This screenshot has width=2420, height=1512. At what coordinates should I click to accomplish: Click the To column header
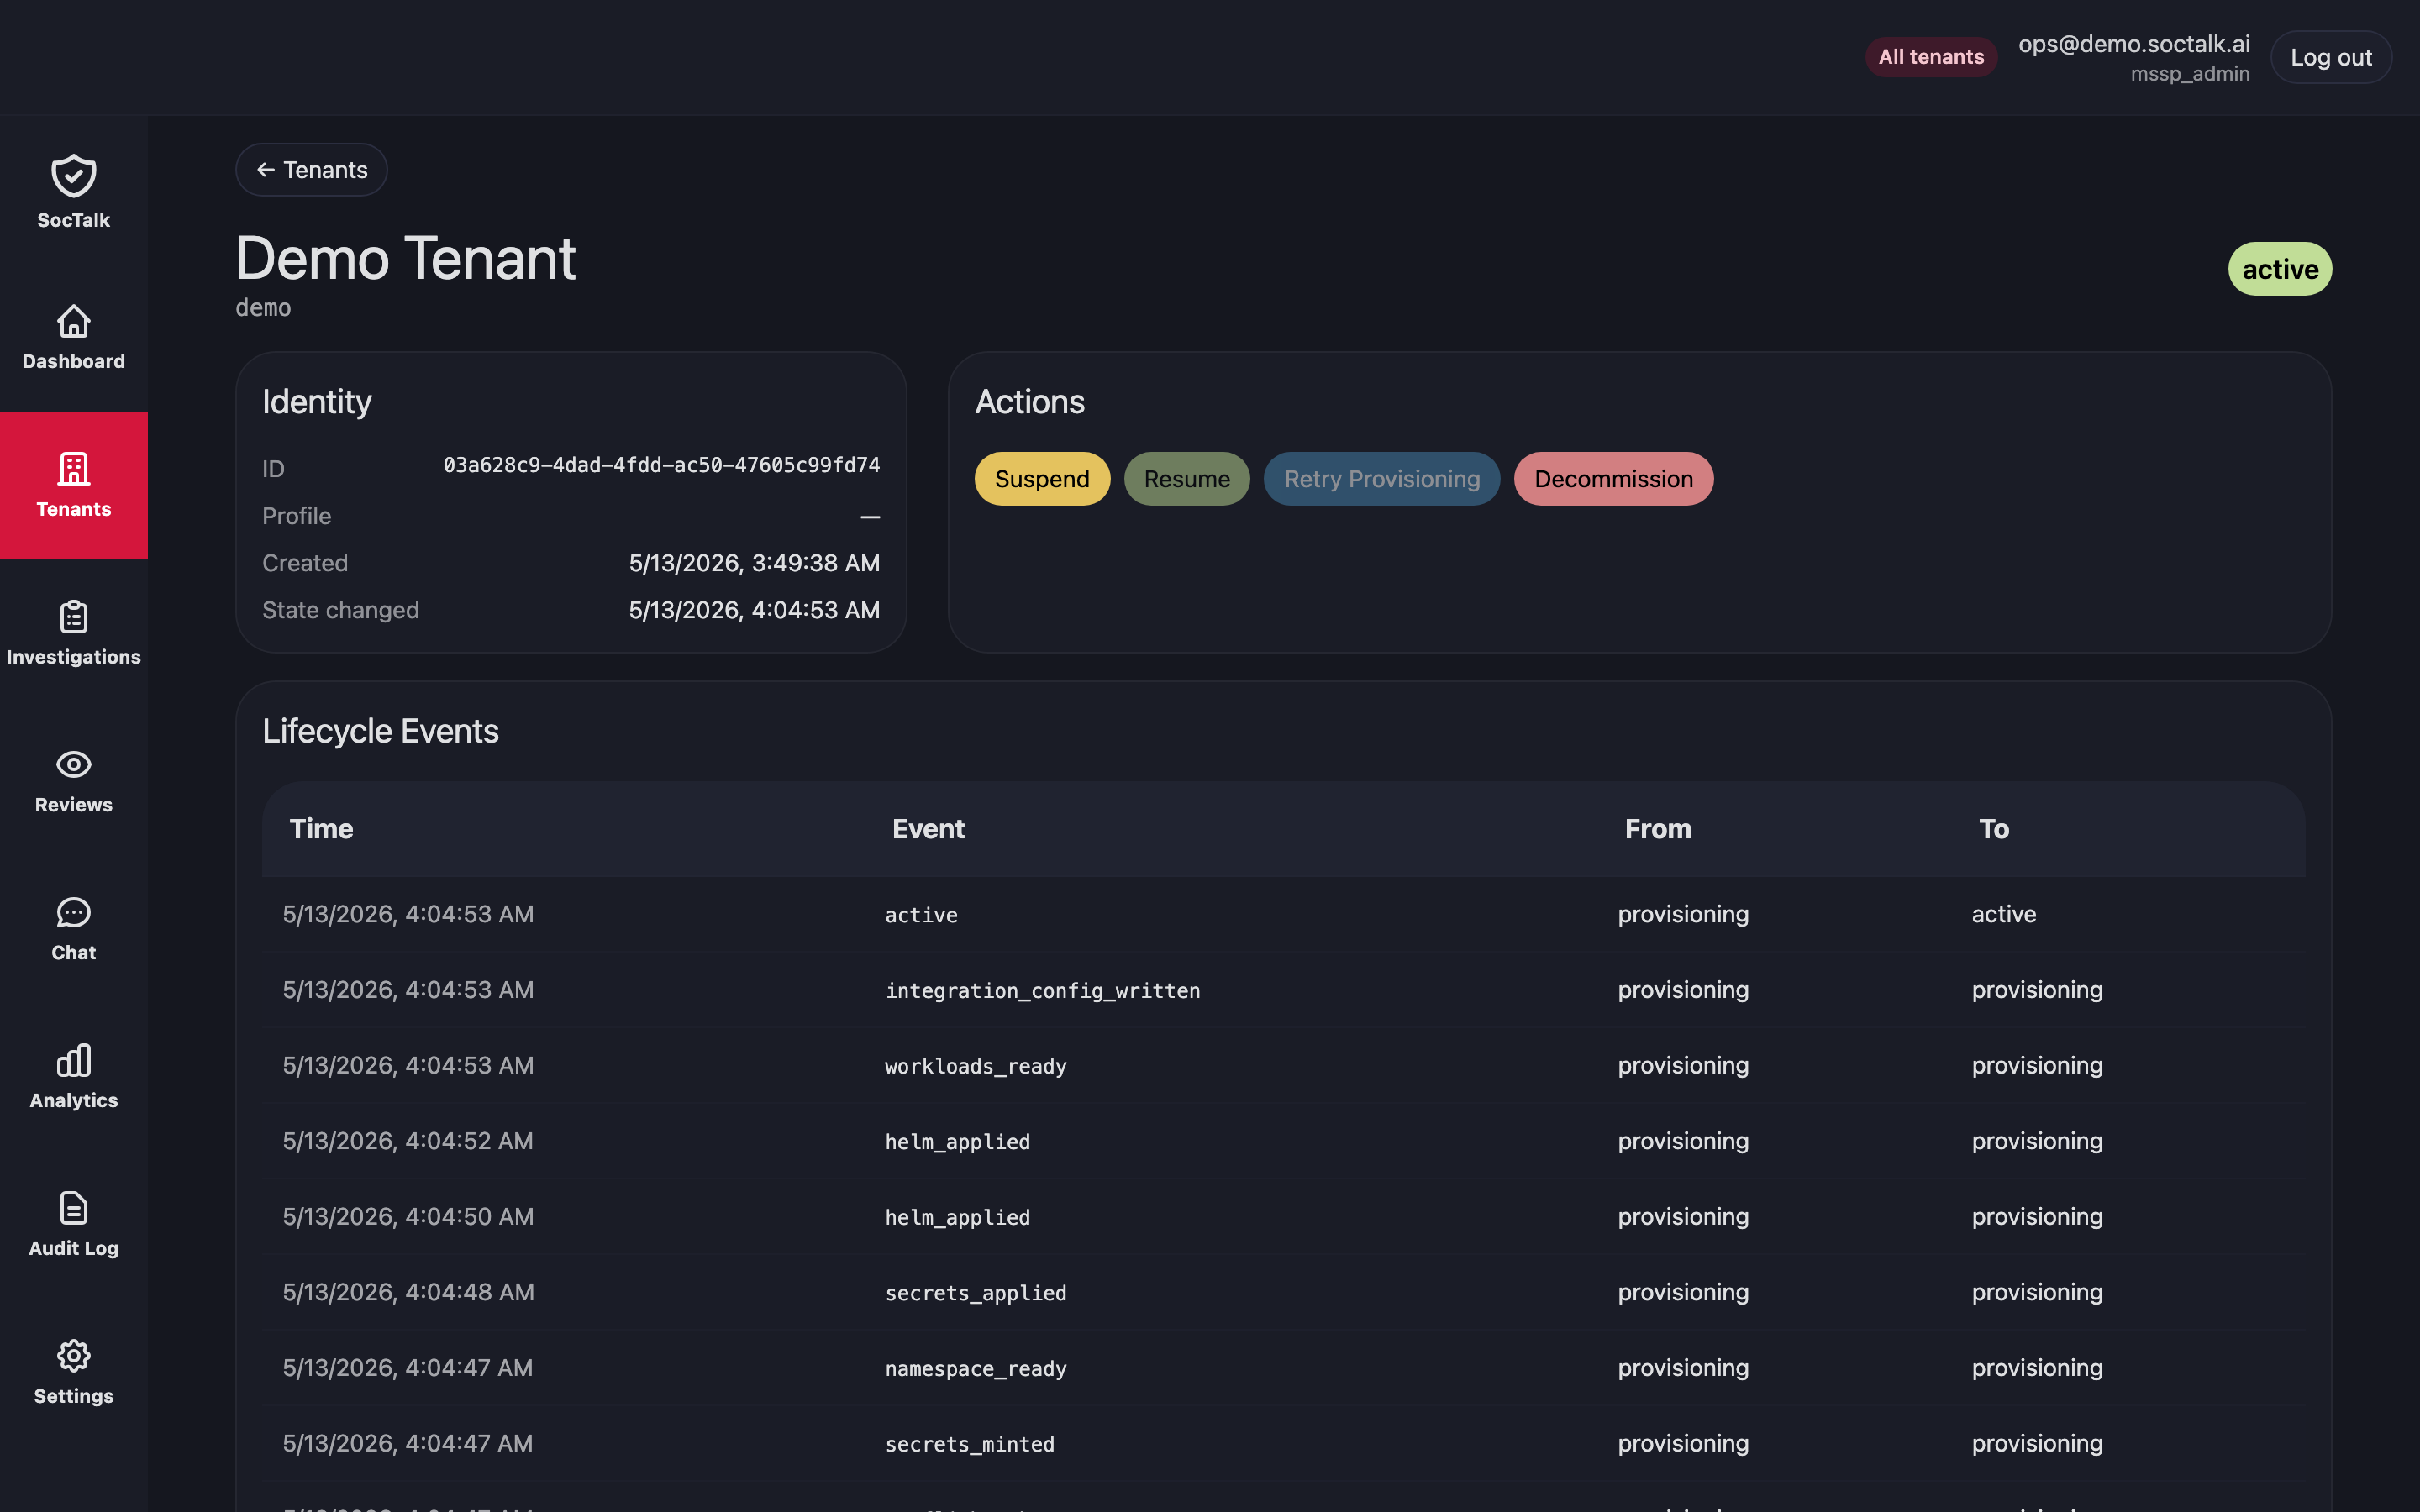pos(1994,829)
